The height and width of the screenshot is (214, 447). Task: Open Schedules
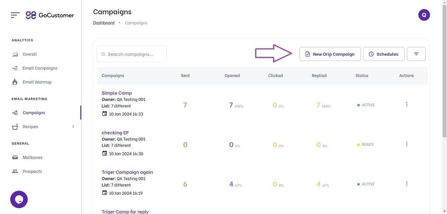384,54
